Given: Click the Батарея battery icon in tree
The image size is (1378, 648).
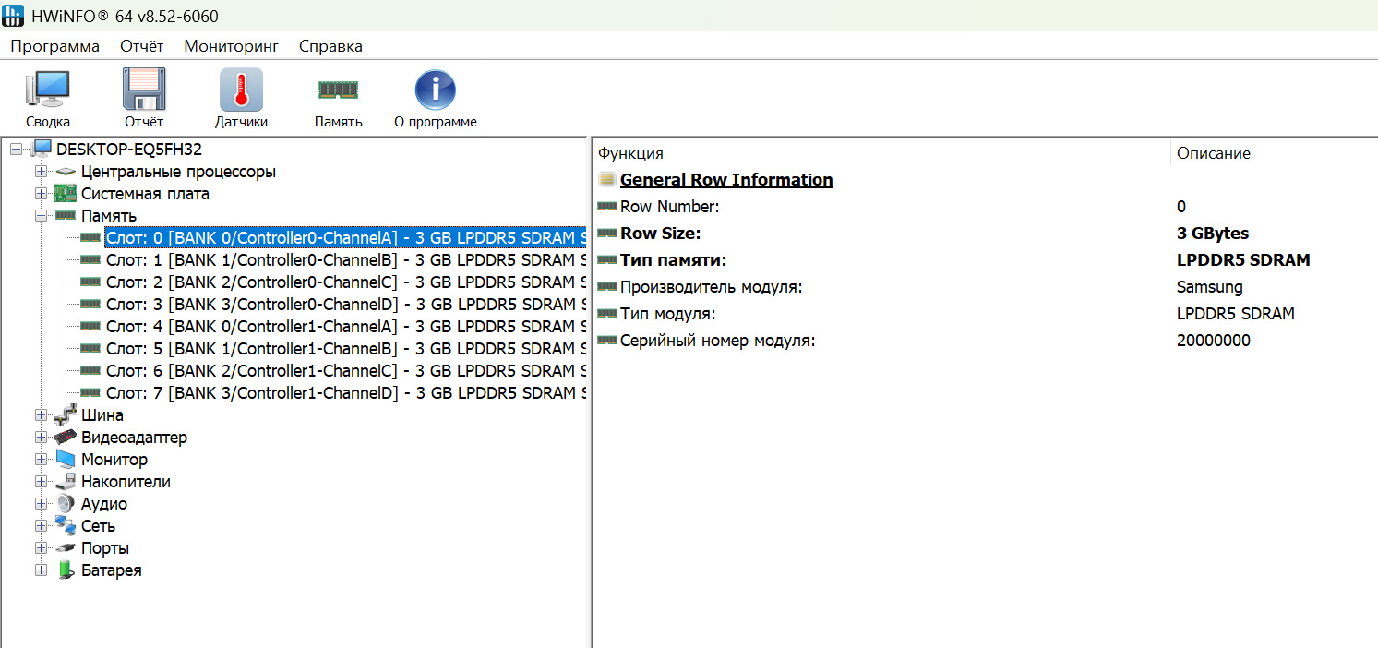Looking at the screenshot, I should click(x=66, y=570).
